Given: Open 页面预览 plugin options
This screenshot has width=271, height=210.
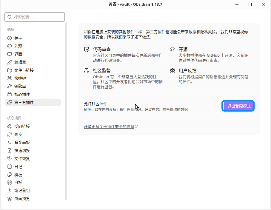Looking at the screenshot, I should click(33, 199).
